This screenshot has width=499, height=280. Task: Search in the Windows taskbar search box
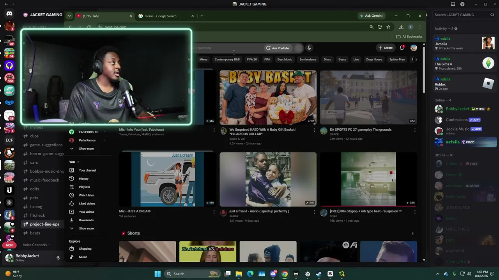pyautogui.click(x=192, y=274)
